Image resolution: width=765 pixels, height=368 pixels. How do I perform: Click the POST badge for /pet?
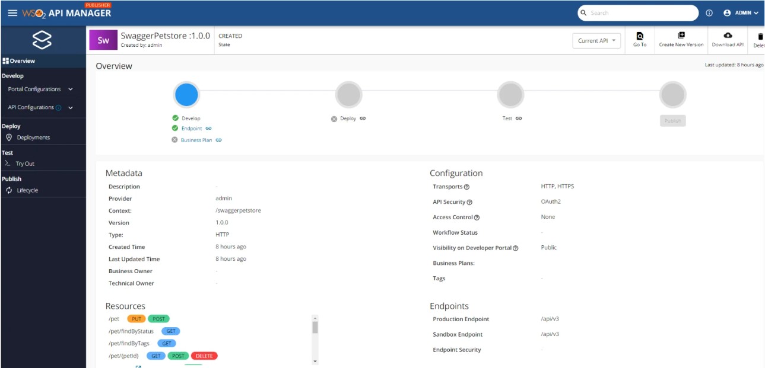click(158, 319)
